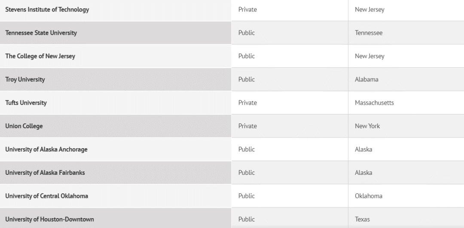Open Tufts University entry
Image resolution: width=464 pixels, height=228 pixels.
tap(26, 103)
